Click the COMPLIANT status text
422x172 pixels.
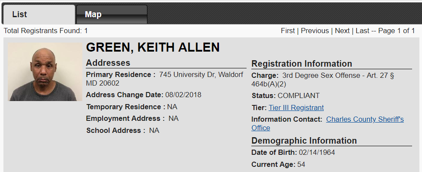coord(298,96)
